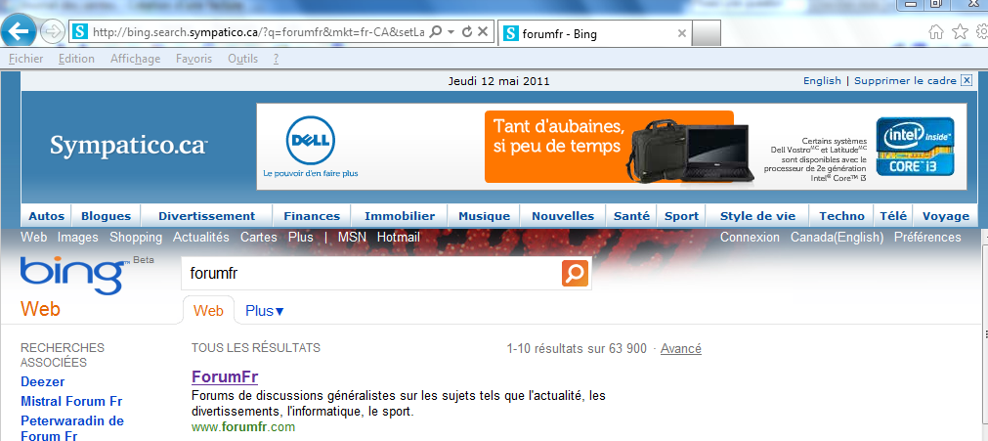This screenshot has width=988, height=441.
Task: Click the Sympatico.ca logo
Action: pyautogui.click(x=129, y=147)
